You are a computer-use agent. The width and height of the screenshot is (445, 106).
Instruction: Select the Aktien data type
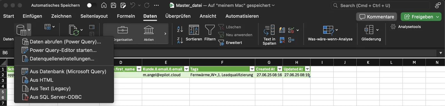[149, 34]
